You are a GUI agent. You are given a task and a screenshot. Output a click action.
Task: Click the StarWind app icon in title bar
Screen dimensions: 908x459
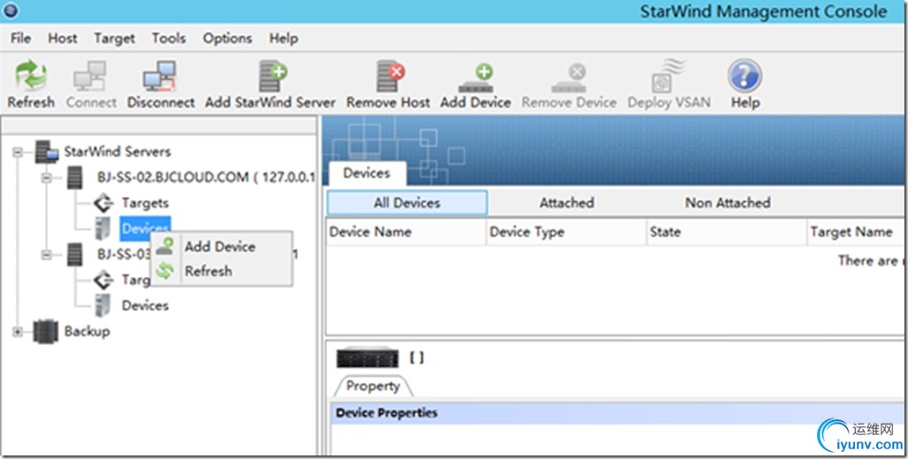click(11, 10)
